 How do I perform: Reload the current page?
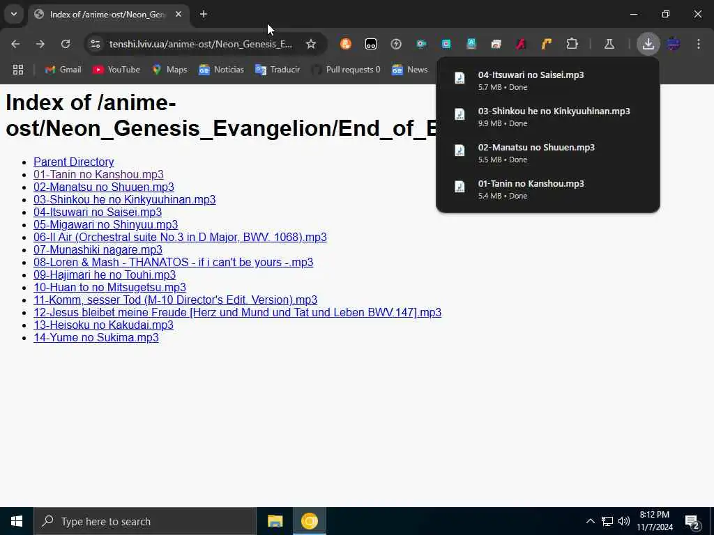point(66,44)
